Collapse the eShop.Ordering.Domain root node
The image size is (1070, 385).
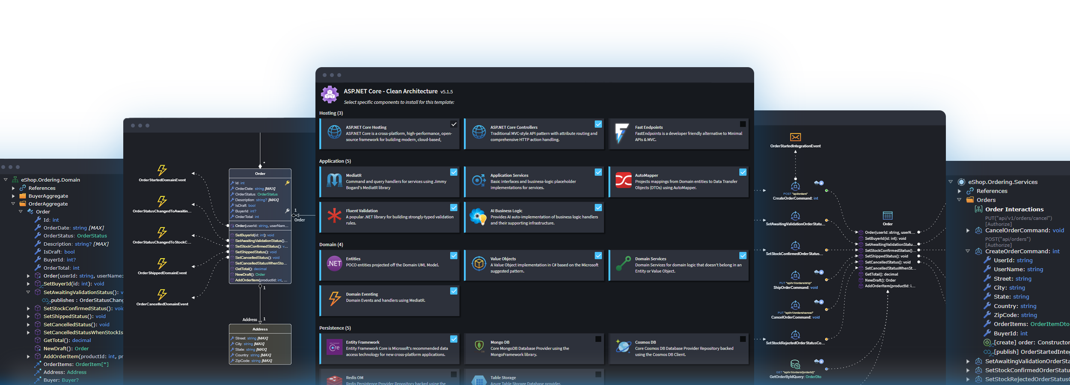(x=6, y=180)
